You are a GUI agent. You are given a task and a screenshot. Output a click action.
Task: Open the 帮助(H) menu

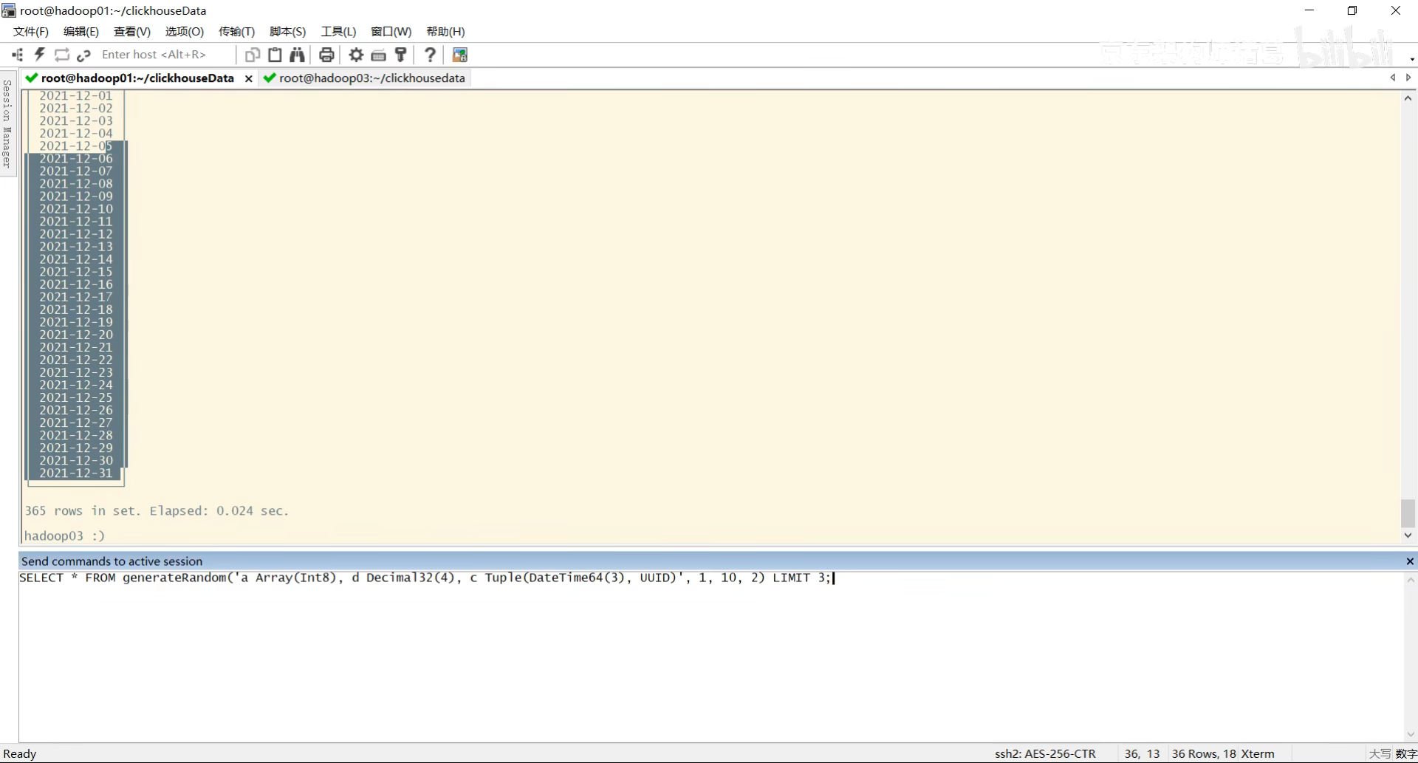[446, 32]
